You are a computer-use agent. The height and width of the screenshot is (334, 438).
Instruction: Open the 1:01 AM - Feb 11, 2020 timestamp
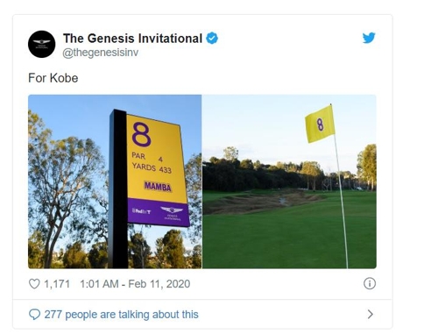(x=135, y=284)
